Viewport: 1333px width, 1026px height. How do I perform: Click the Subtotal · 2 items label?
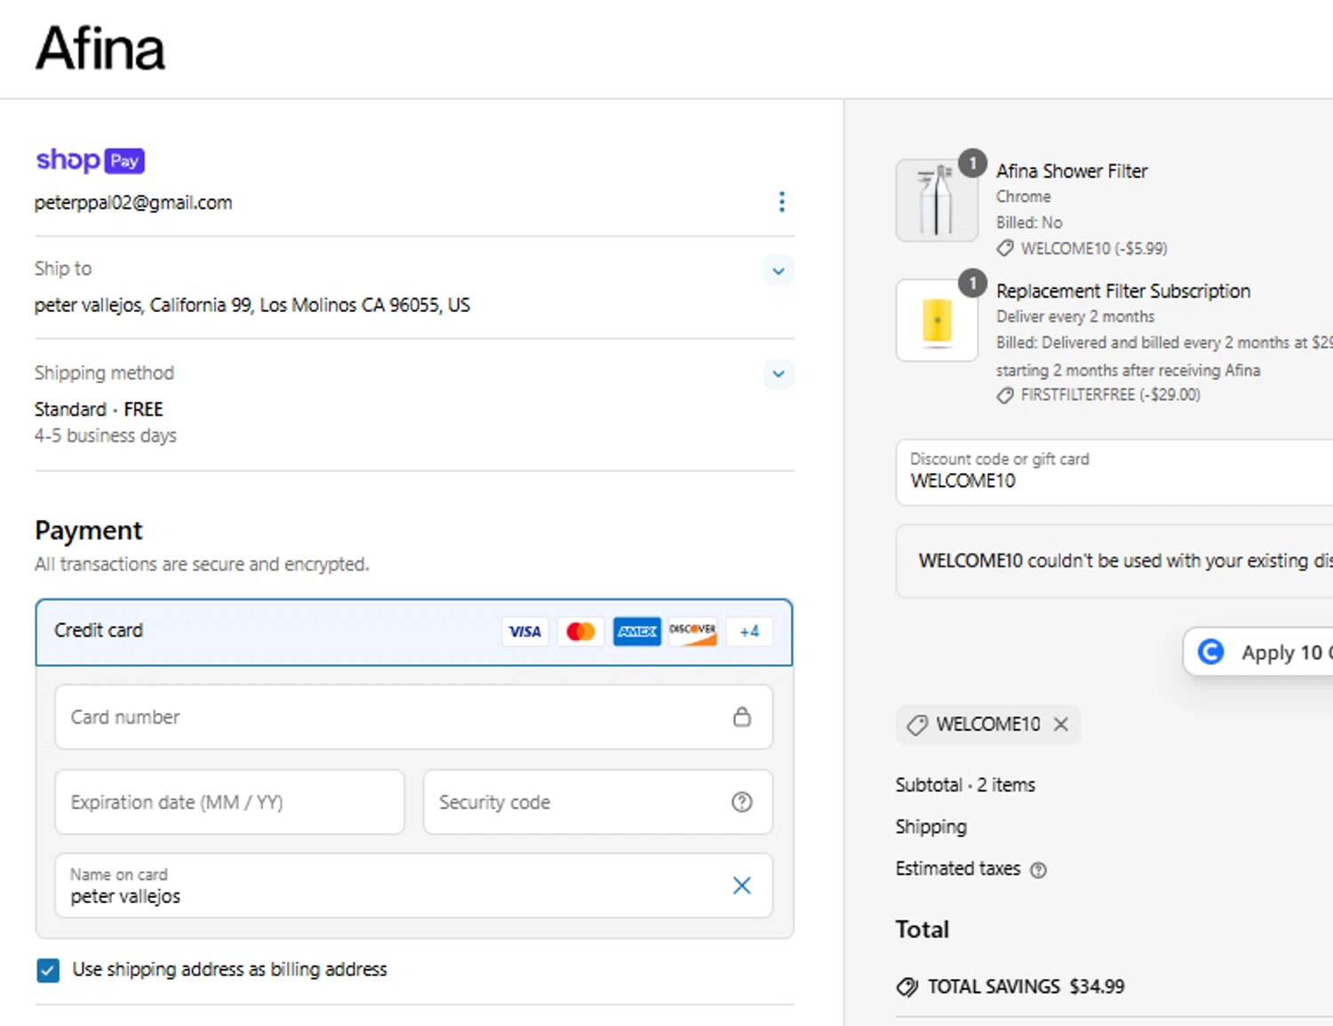pyautogui.click(x=965, y=785)
